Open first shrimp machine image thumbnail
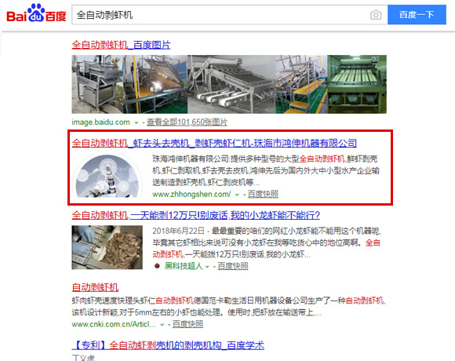 point(97,84)
